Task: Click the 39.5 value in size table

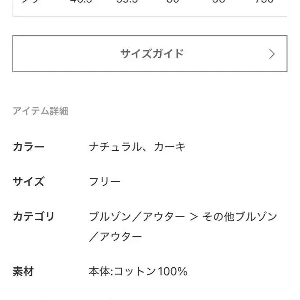Action: (127, 2)
